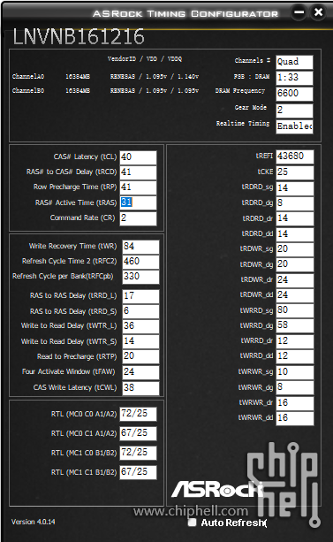Click the Version 4.0.14 text
Image resolution: width=333 pixels, height=542 pixels.
34,522
